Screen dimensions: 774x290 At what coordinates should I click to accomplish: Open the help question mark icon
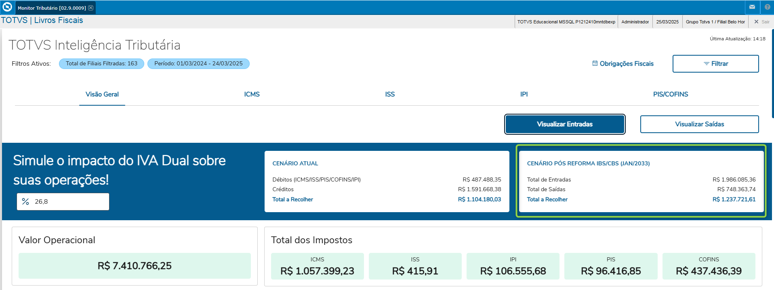(x=768, y=7)
